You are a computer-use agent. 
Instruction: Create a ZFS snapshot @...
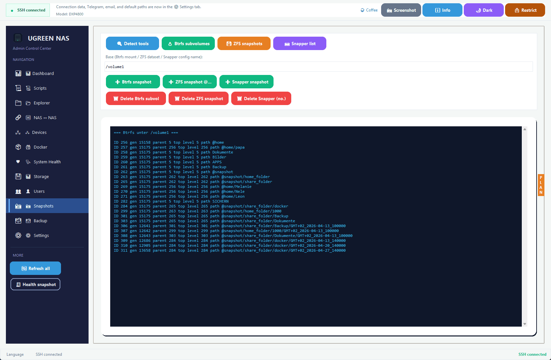coord(190,82)
